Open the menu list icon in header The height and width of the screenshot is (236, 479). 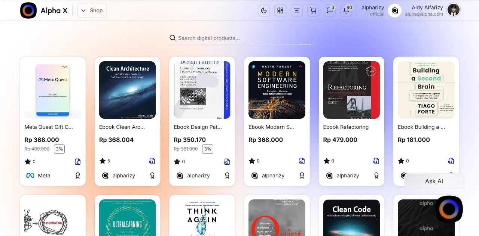pyautogui.click(x=297, y=10)
